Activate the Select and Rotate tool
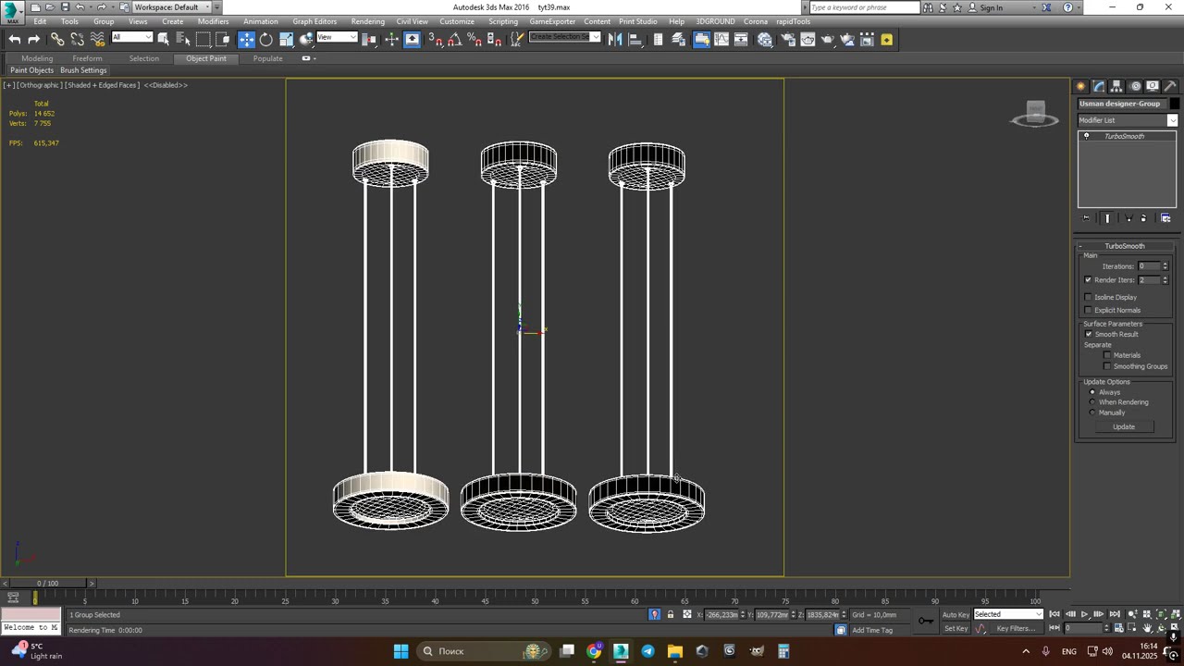 point(266,39)
